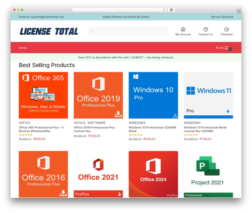This screenshot has width=252, height=213.
Task: Reload page using browser refresh icon
Action: [x=164, y=10]
